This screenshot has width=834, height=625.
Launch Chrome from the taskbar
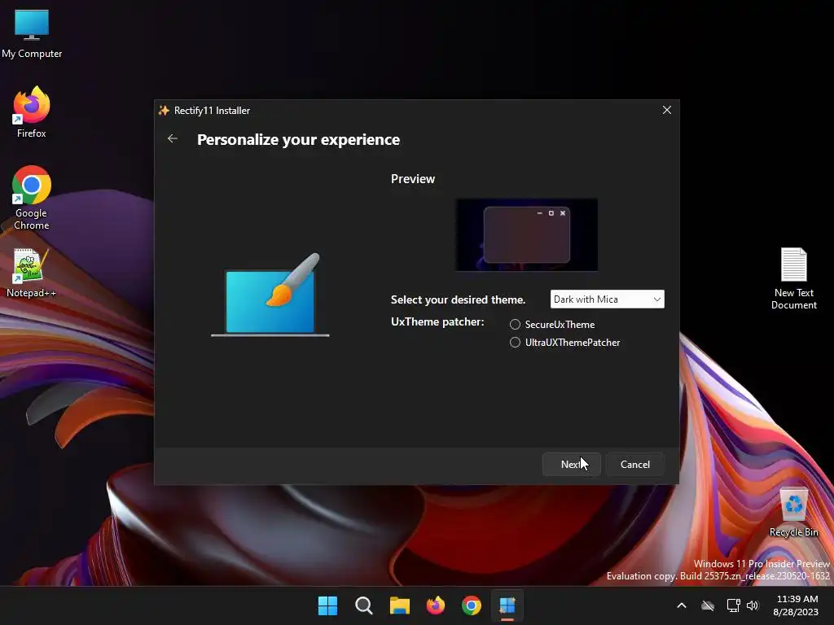[472, 605]
